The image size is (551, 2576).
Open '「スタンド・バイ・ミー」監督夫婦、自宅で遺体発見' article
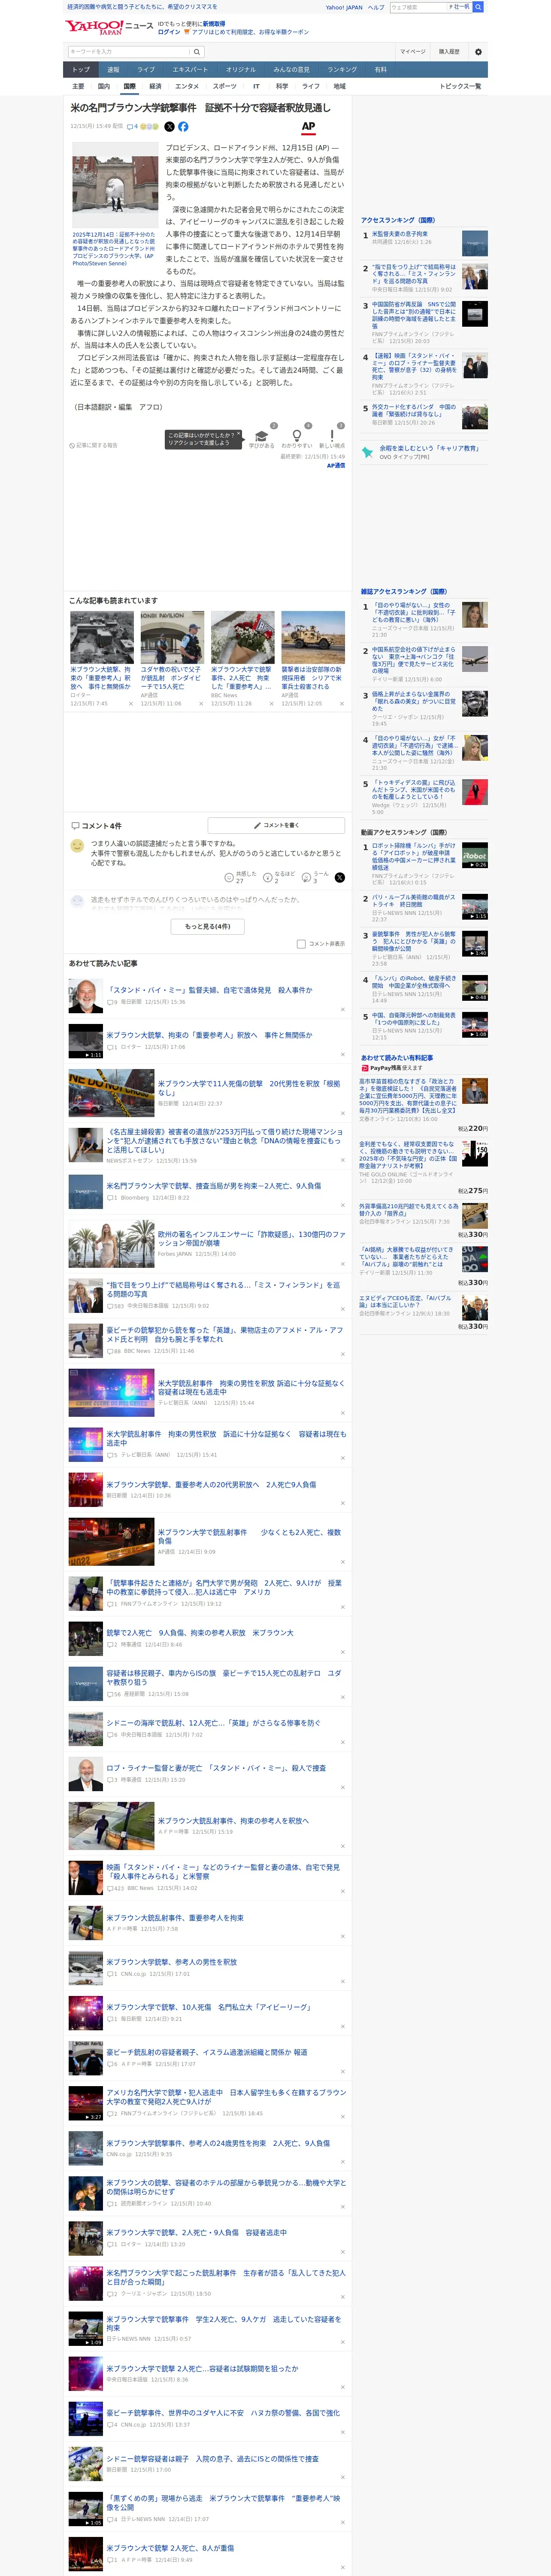(x=209, y=990)
